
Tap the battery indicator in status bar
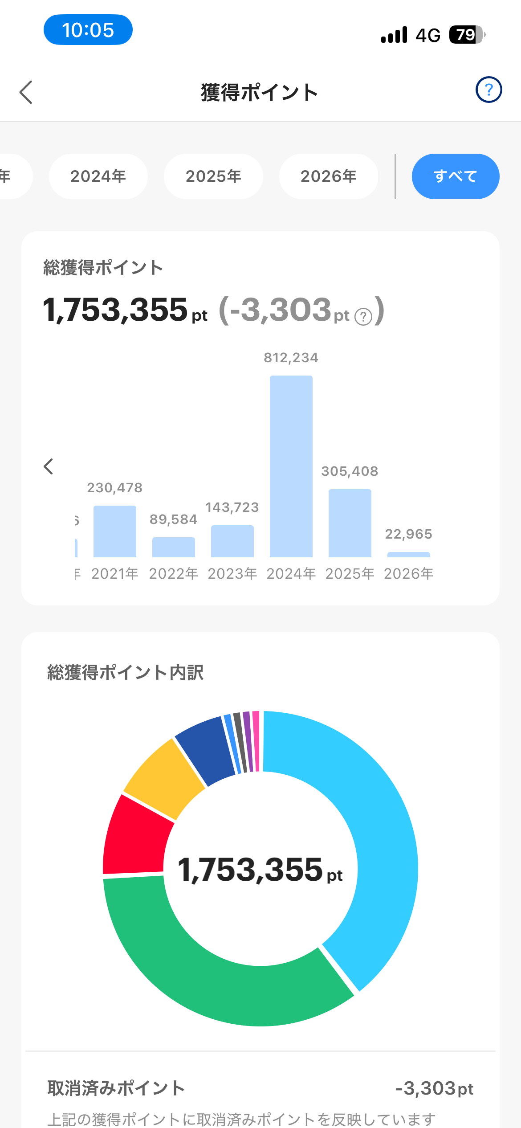point(466,35)
